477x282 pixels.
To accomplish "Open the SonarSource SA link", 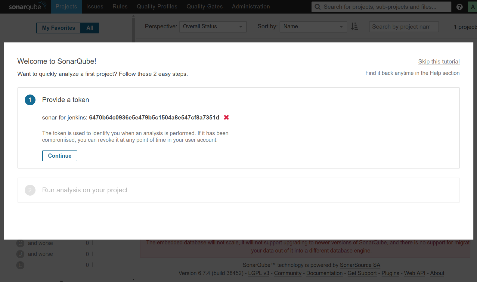I will click(360, 265).
